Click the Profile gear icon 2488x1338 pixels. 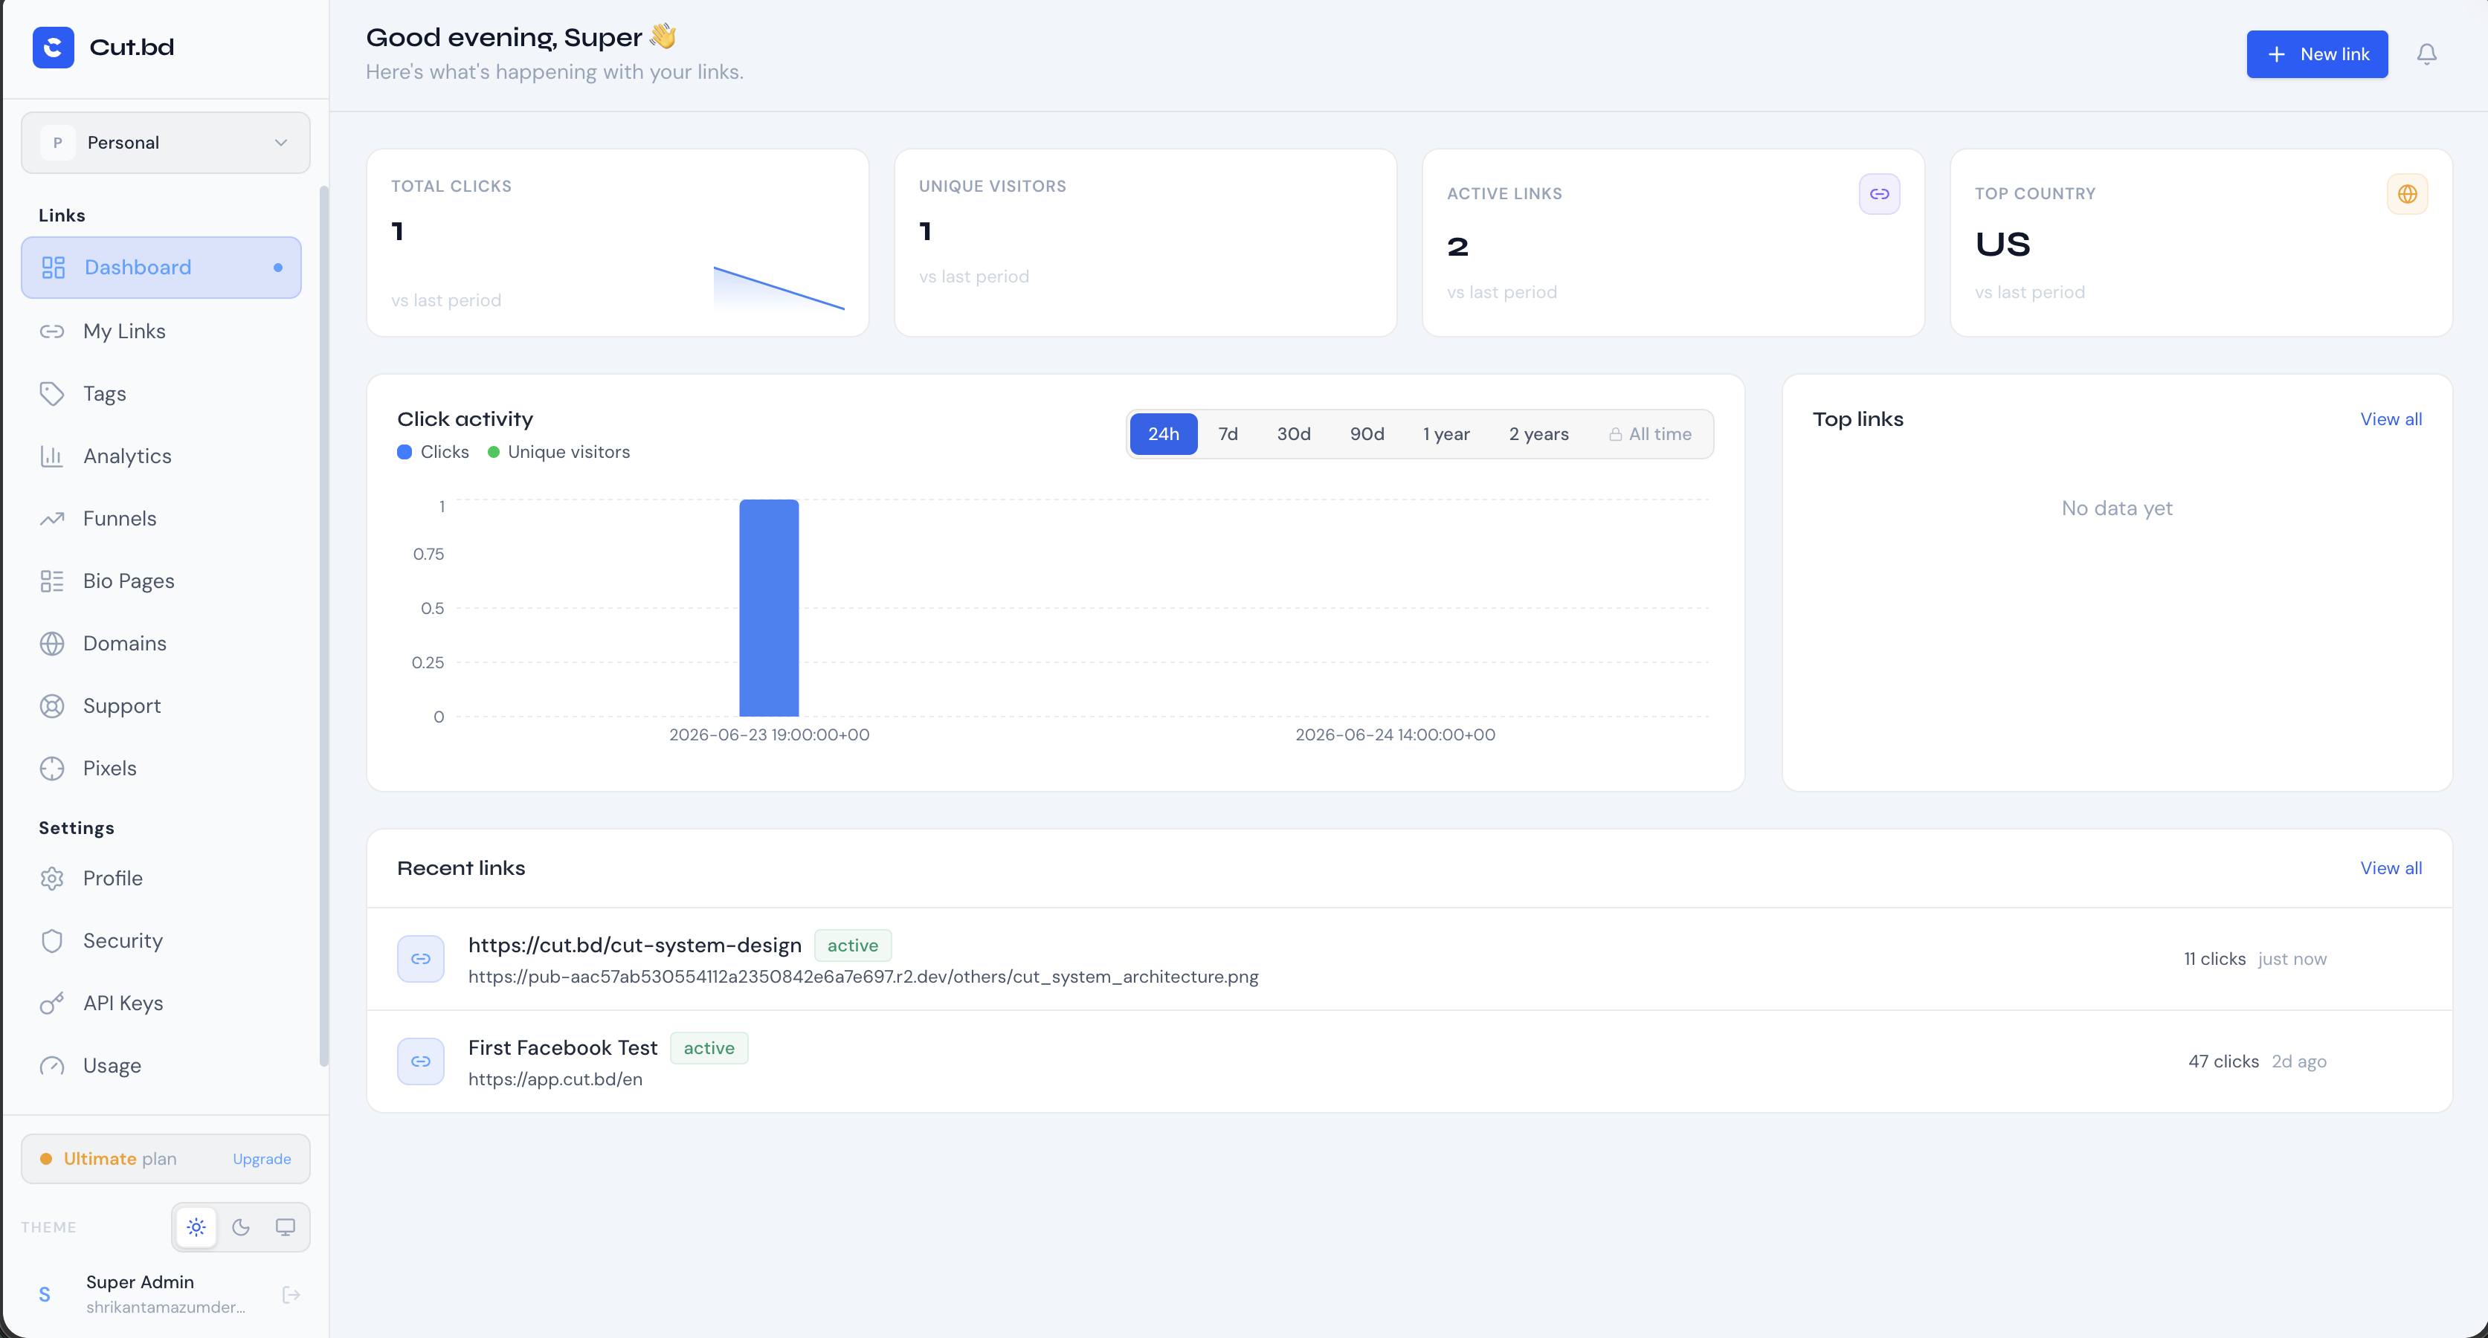tap(52, 879)
